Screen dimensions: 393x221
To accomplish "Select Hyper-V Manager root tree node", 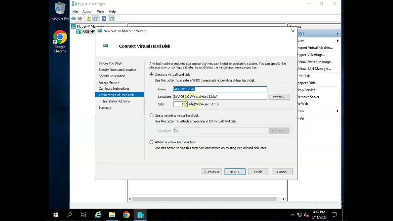I will (x=88, y=26).
